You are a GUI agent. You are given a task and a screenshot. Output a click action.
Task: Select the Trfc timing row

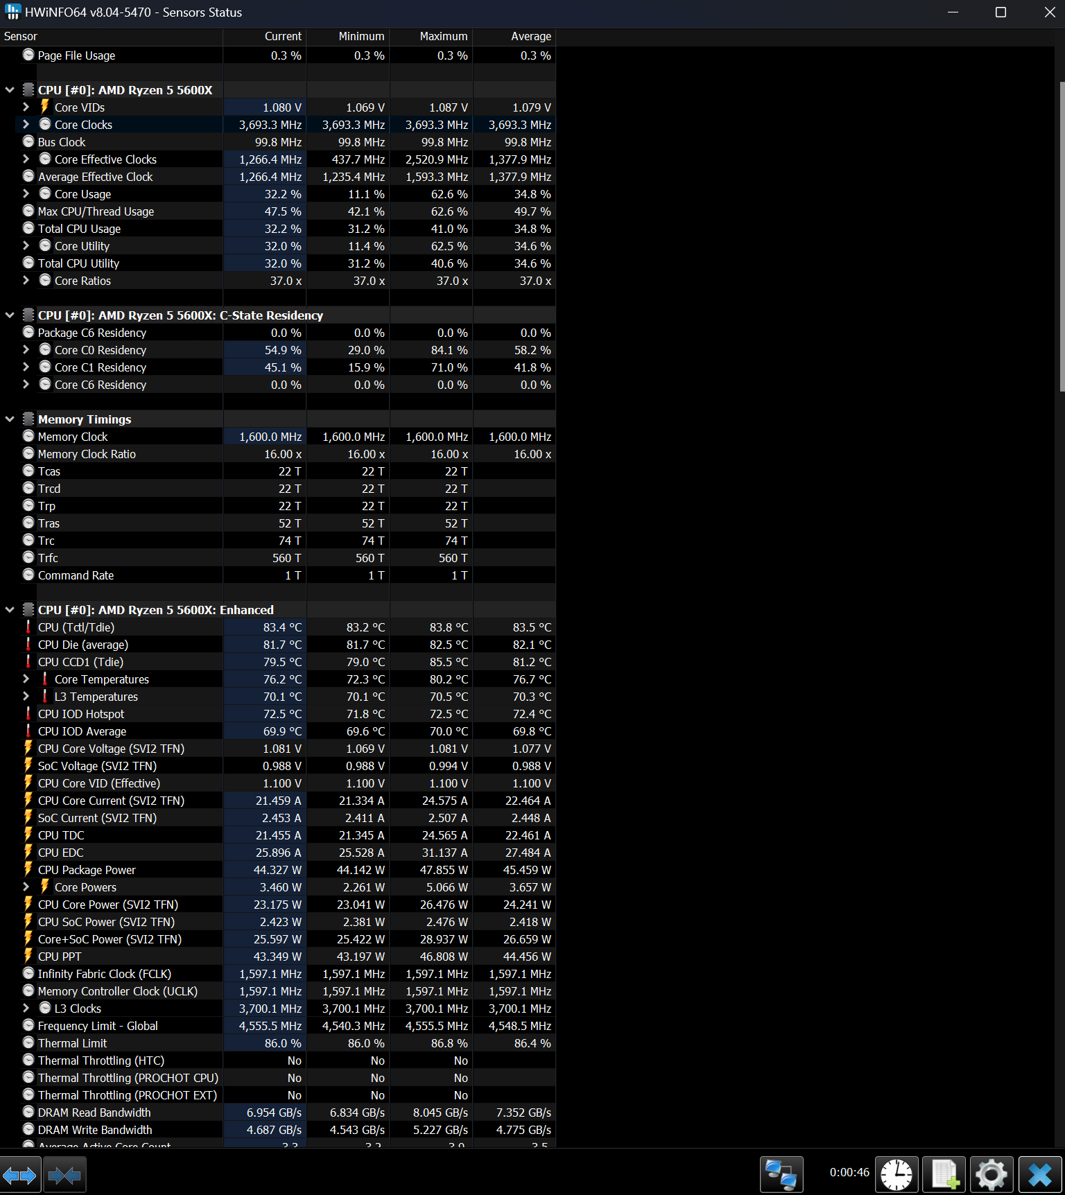(x=277, y=557)
